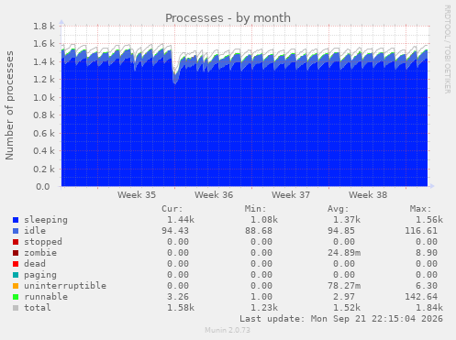This screenshot has height=340, width=456.
Task: Click the 'idle' legend label
Action: pos(35,231)
